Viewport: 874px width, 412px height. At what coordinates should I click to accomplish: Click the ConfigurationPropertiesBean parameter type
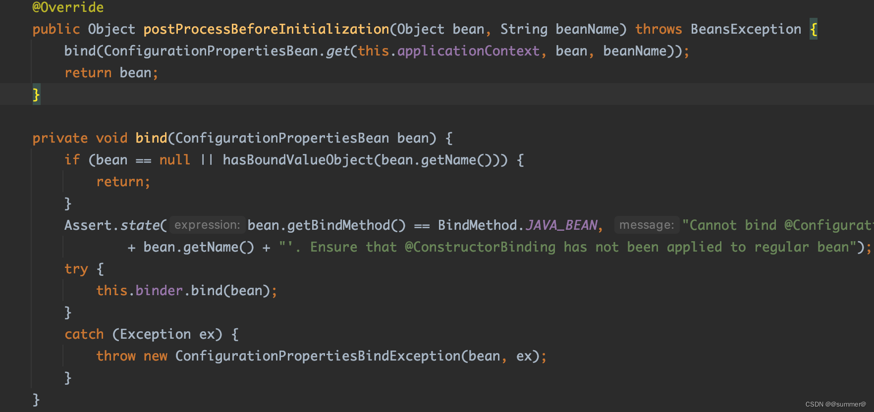282,138
